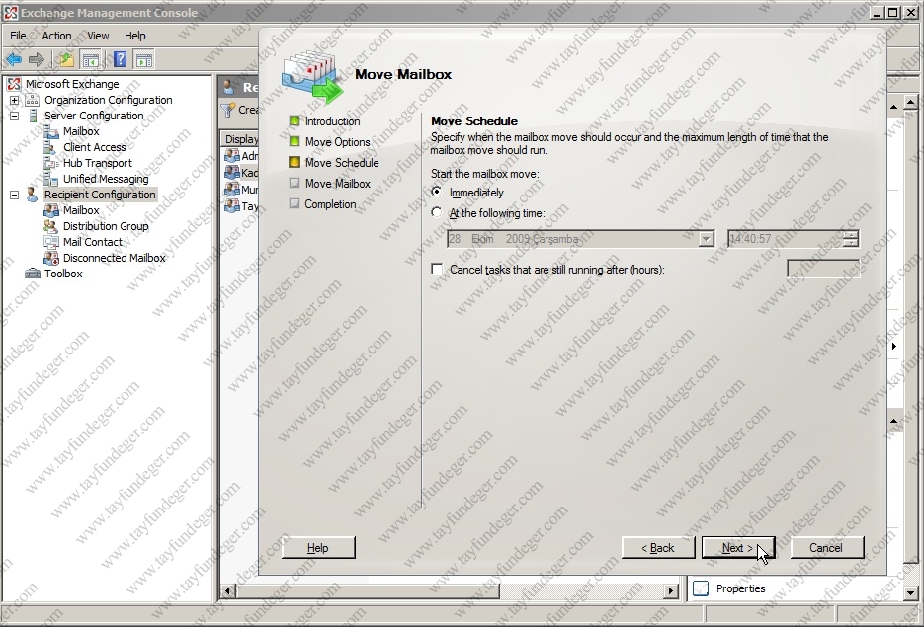The image size is (924, 627).
Task: Expand the action pane submenu arrow
Action: click(894, 347)
